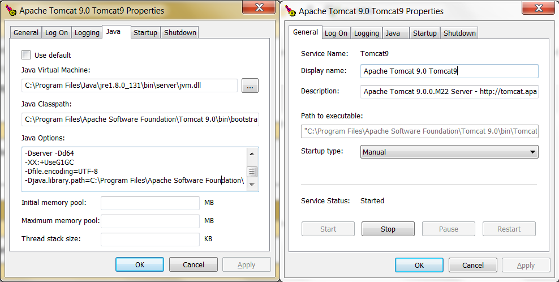
Task: Select General tab in right window
Action: coord(306,32)
